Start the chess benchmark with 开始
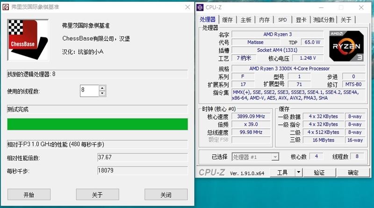374x208 pixels. point(29,194)
